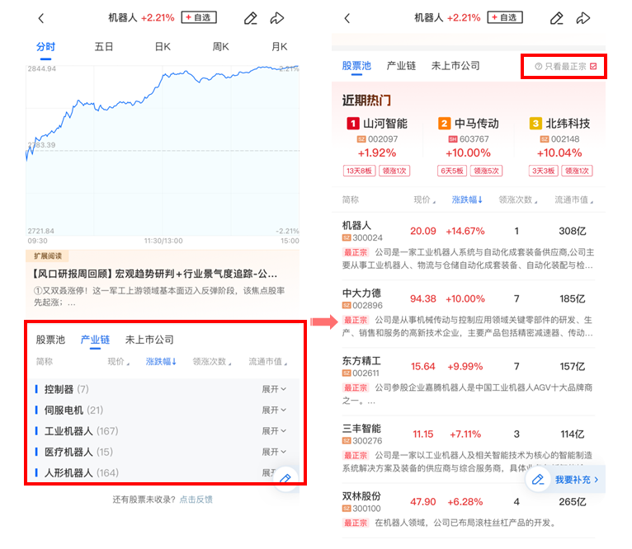Tap the share arrow icon on left screen header
This screenshot has height=549, width=632.
(x=277, y=18)
